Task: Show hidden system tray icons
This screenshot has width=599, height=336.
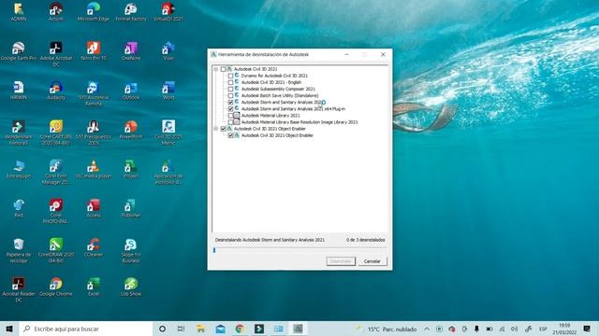Action: 427,329
